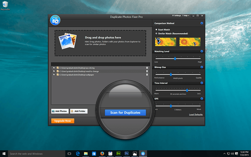Expand the Help dropdown menu
251x157 pixels.
[x=186, y=16]
